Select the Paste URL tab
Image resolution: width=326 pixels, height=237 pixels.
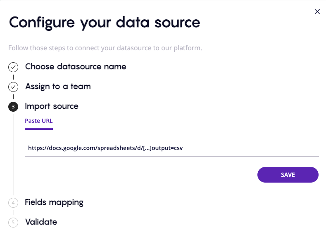[39, 121]
